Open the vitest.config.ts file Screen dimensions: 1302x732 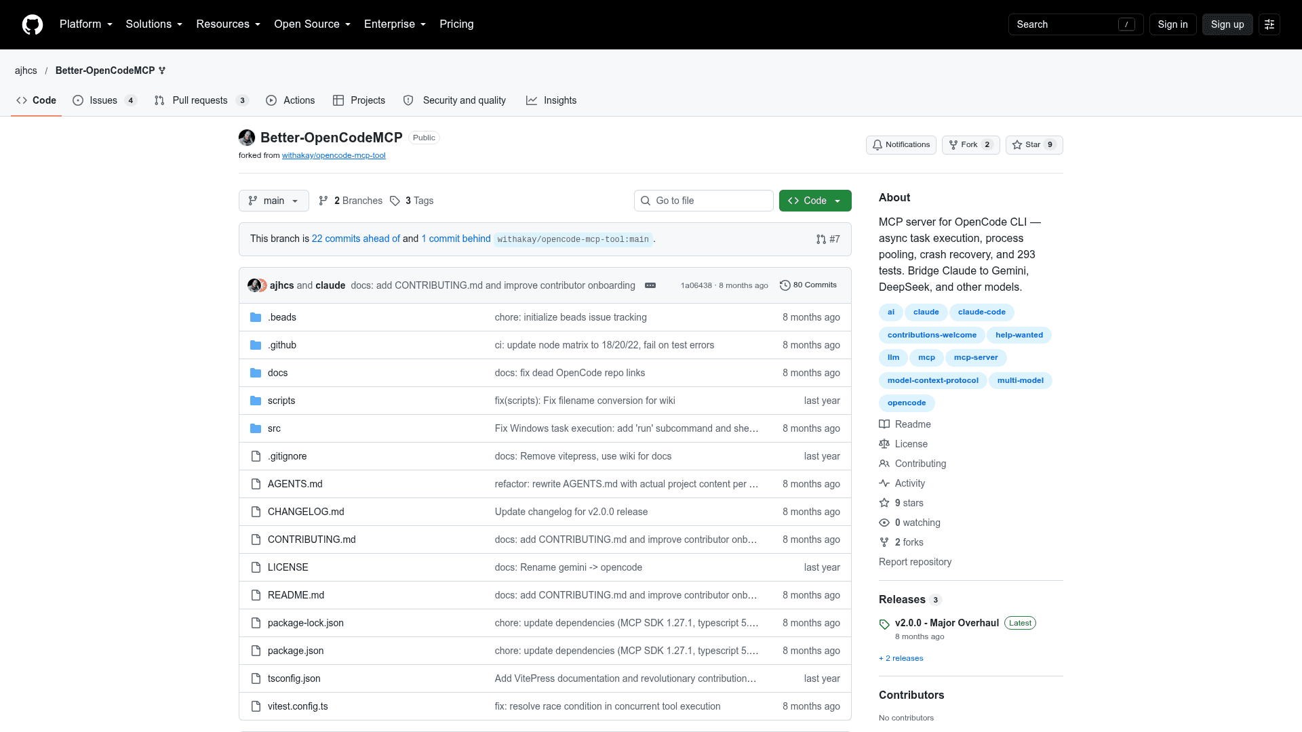298,706
